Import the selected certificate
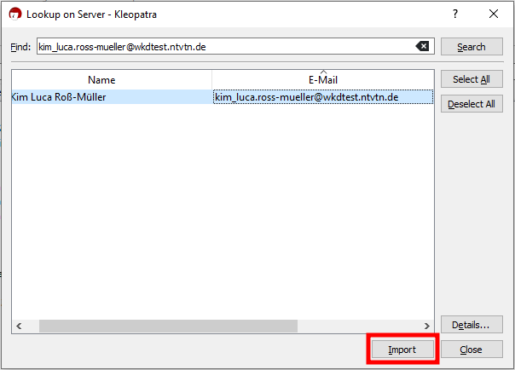 pyautogui.click(x=402, y=350)
